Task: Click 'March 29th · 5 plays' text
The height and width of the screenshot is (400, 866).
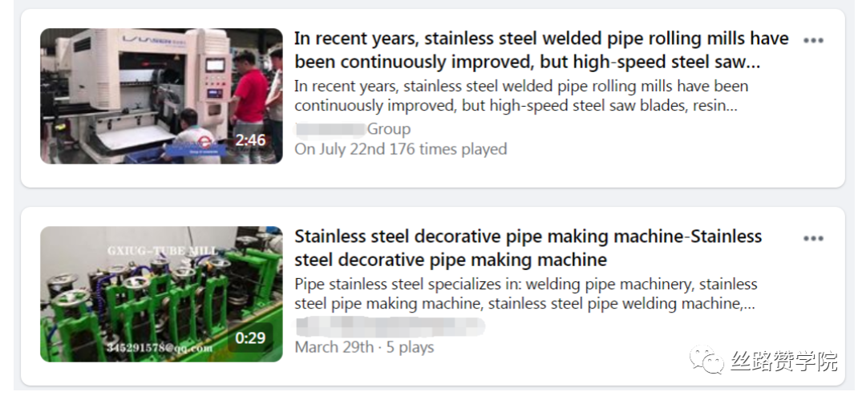Action: pyautogui.click(x=364, y=347)
